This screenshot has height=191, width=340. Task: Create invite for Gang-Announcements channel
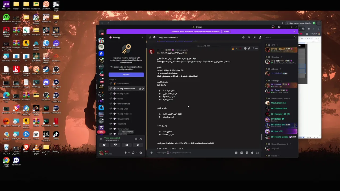[x=140, y=89]
